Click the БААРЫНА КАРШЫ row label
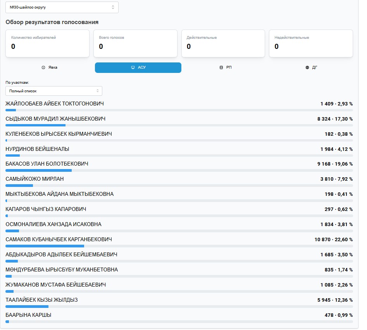The width and height of the screenshot is (367, 330). (28, 315)
